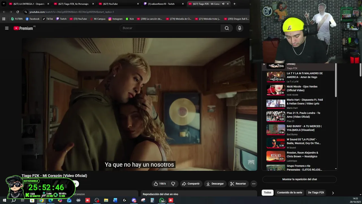
Task: Open the (72) YouTube bookmark
Action: pyautogui.click(x=78, y=19)
